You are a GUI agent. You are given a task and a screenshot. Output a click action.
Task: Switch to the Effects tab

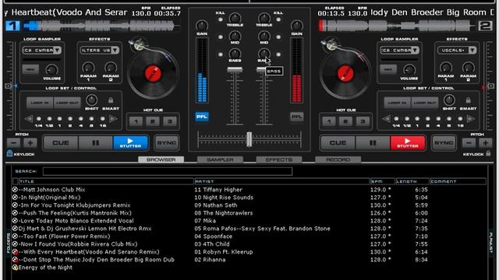coord(279,159)
